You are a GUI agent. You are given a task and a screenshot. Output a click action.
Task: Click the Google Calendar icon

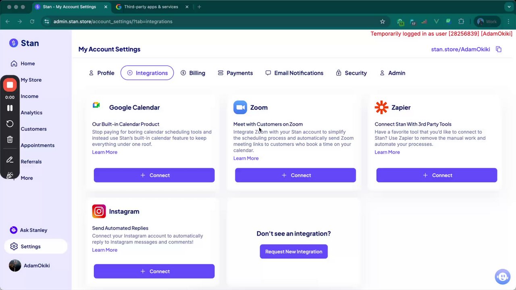pyautogui.click(x=96, y=105)
